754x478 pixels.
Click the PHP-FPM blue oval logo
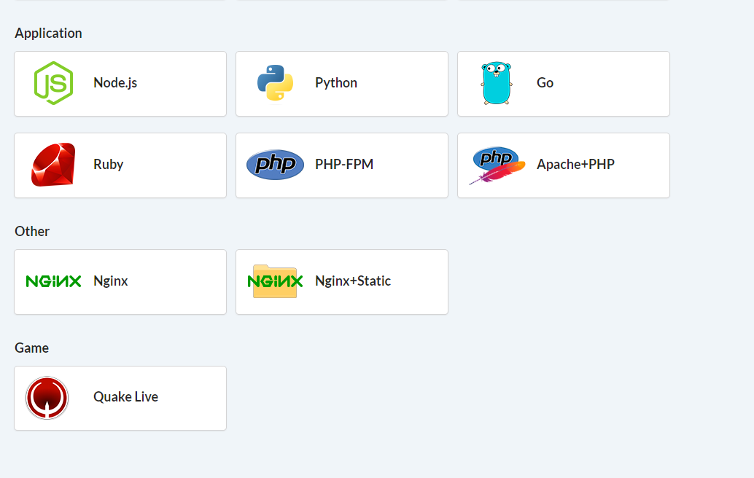point(275,165)
